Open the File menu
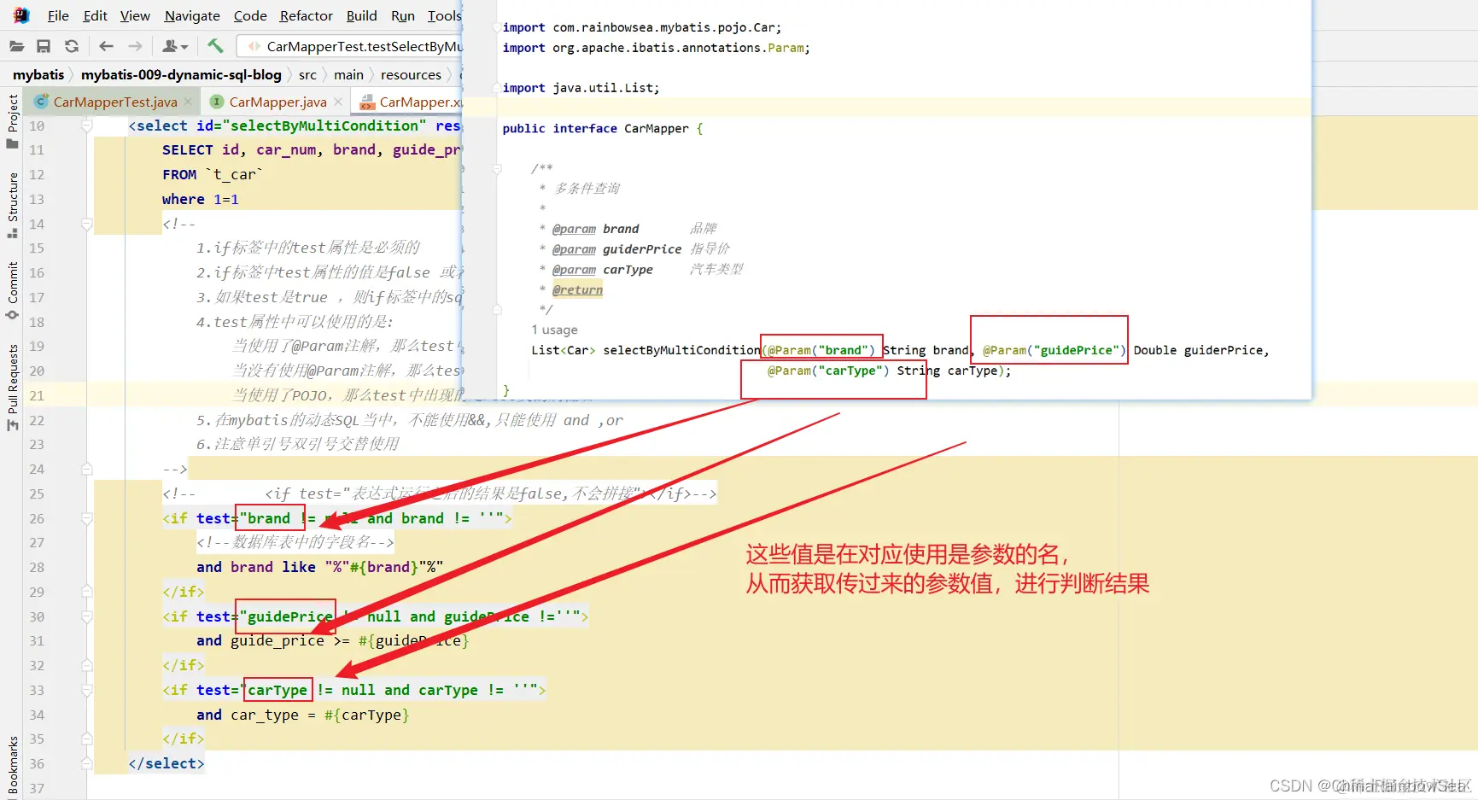This screenshot has width=1478, height=800. point(58,15)
